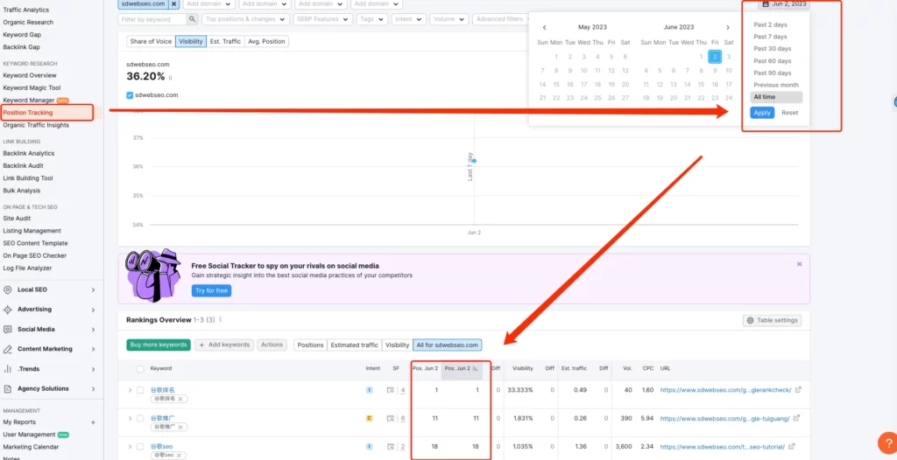Click the calendar icon beside Jun 2, 2023
This screenshot has height=460, width=897.
tap(766, 4)
